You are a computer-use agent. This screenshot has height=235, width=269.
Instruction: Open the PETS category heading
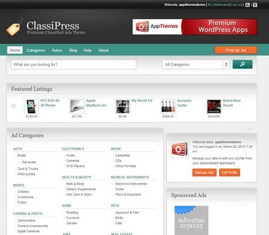[115, 206]
